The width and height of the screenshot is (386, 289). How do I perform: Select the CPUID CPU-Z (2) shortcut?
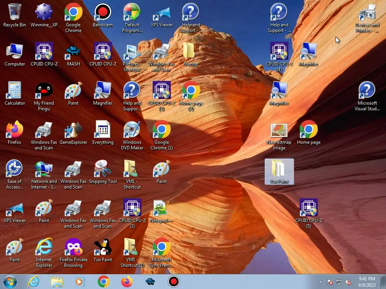pos(161,96)
